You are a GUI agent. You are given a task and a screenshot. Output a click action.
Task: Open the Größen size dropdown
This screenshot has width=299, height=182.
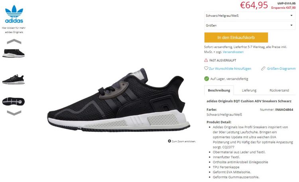250,25
